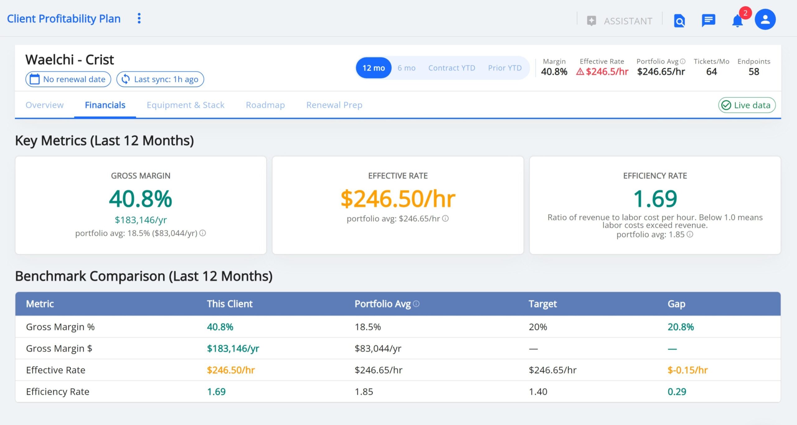Click the Assistant sparkle icon
Viewport: 797px width, 425px height.
(x=591, y=21)
